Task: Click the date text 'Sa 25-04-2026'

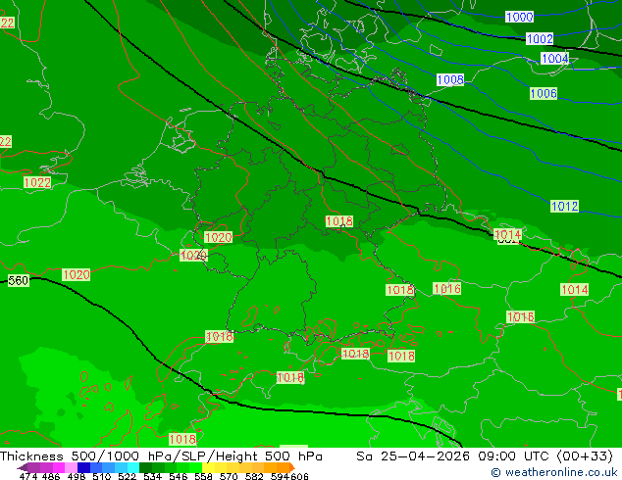Action: click(413, 456)
